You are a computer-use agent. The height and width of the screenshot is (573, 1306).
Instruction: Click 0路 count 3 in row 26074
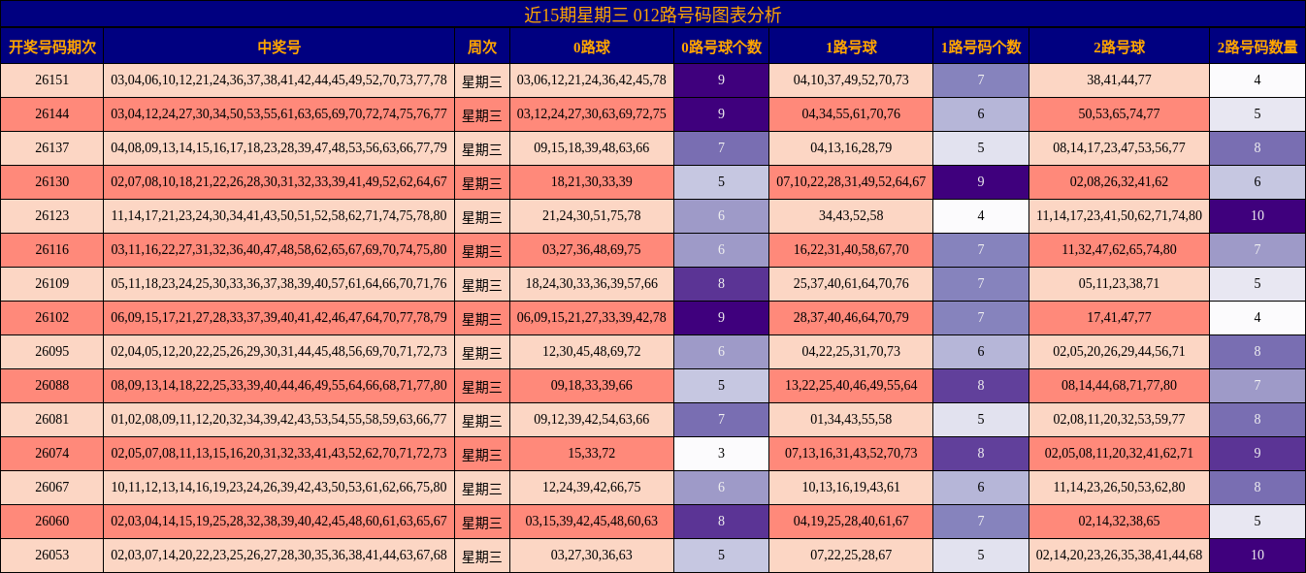[721, 454]
